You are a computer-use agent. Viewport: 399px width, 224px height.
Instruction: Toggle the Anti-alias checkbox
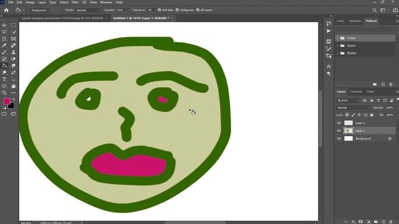pos(160,10)
